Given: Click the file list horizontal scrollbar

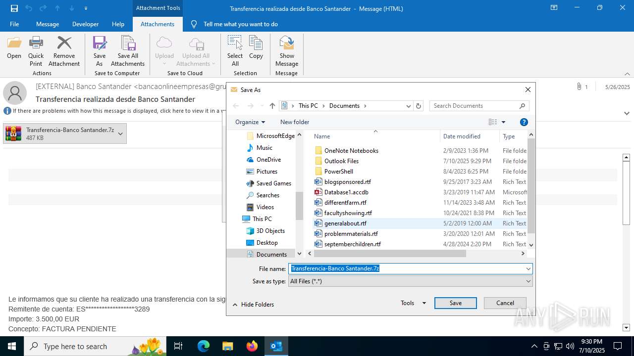Looking at the screenshot, I should (390, 254).
